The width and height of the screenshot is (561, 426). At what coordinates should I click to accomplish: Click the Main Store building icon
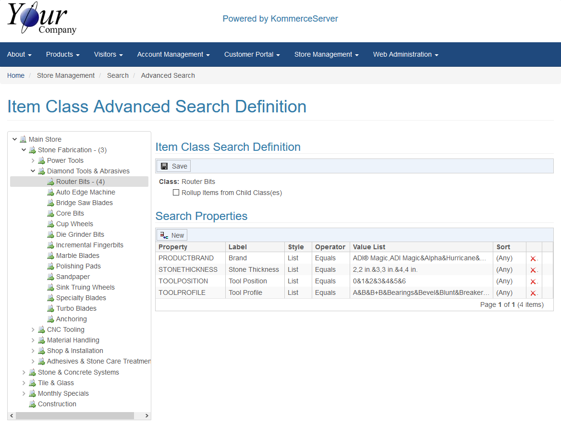click(x=23, y=139)
